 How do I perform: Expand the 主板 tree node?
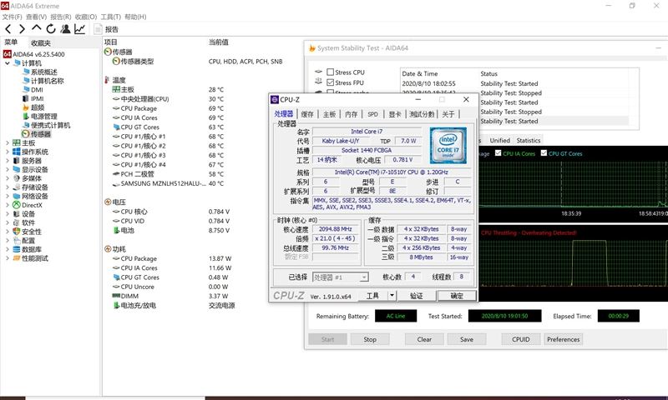8,142
